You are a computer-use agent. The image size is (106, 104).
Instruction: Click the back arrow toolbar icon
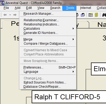[x=5, y=15]
